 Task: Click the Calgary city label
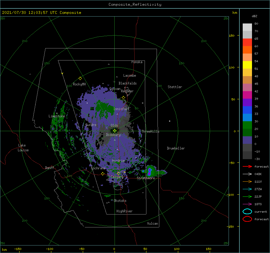tap(117, 177)
